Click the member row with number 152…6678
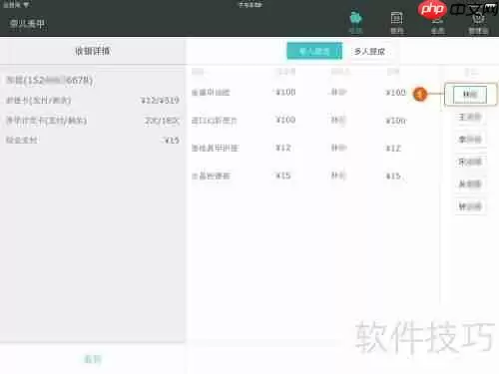499x374 pixels. (x=50, y=80)
